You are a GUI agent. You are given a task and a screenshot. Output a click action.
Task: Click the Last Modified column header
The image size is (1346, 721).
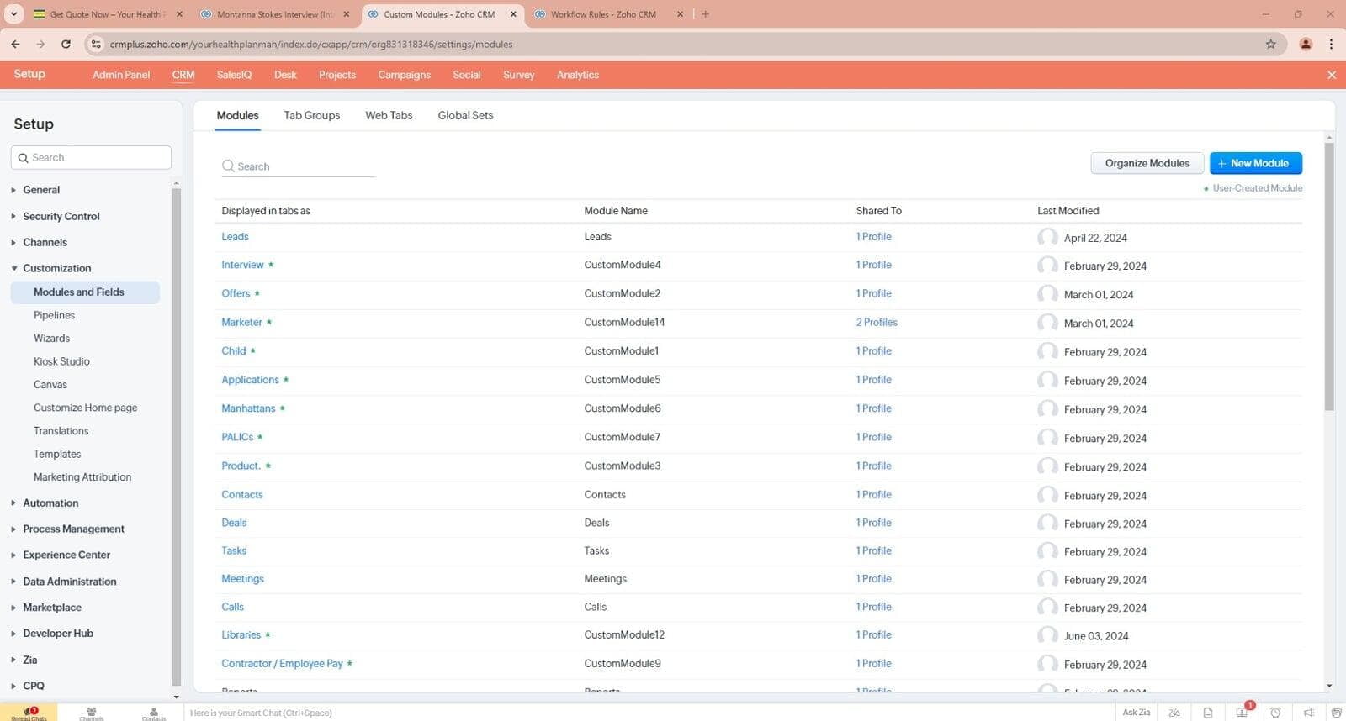point(1068,211)
